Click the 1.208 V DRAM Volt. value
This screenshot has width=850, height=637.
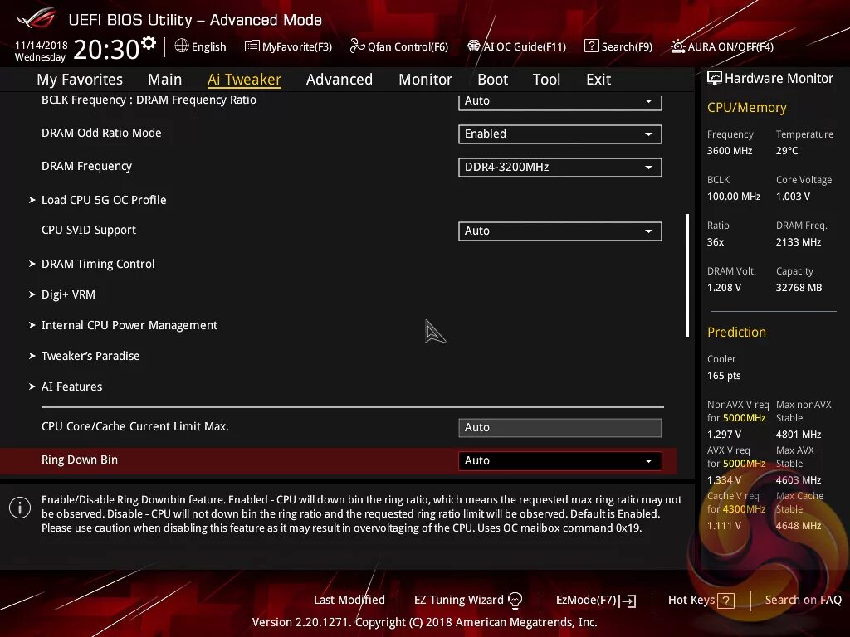tap(724, 288)
